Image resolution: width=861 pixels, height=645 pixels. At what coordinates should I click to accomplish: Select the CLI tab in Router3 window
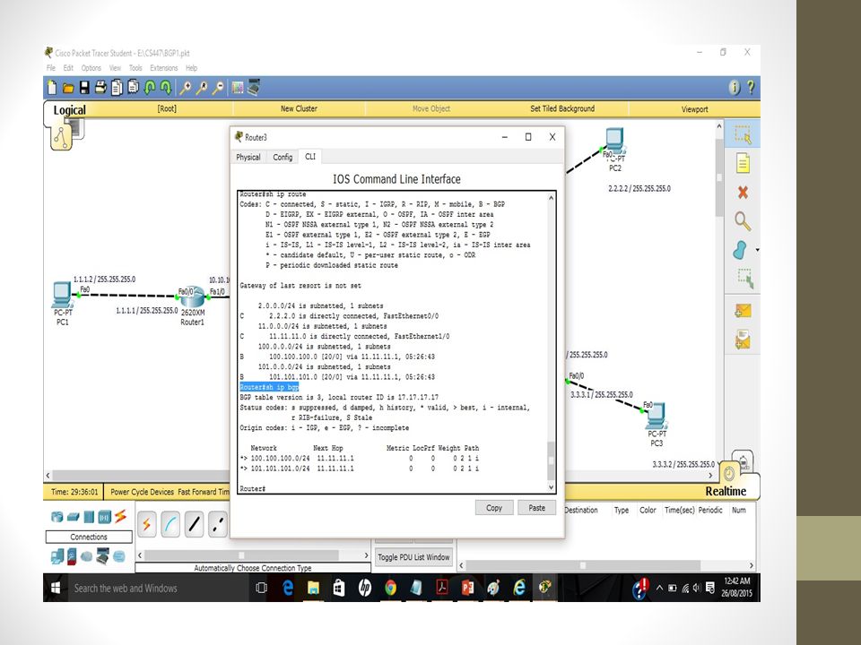coord(310,156)
